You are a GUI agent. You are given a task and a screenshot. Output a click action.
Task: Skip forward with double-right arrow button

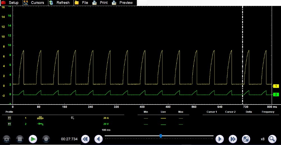coord(232,139)
